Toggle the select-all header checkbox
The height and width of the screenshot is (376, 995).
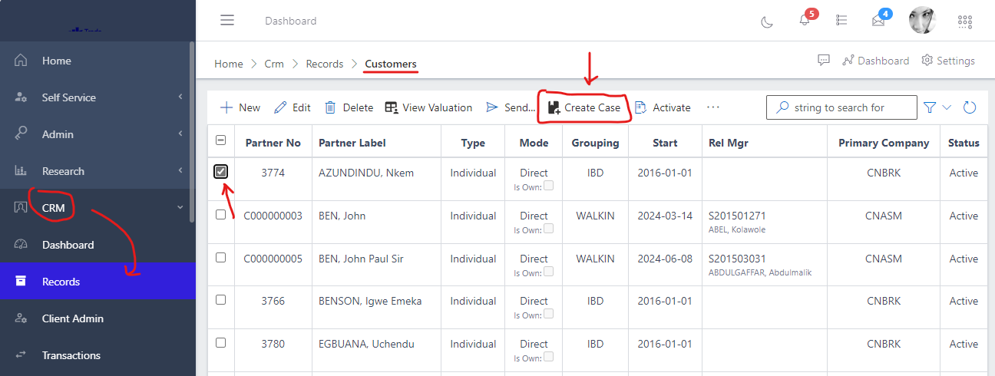tap(221, 140)
